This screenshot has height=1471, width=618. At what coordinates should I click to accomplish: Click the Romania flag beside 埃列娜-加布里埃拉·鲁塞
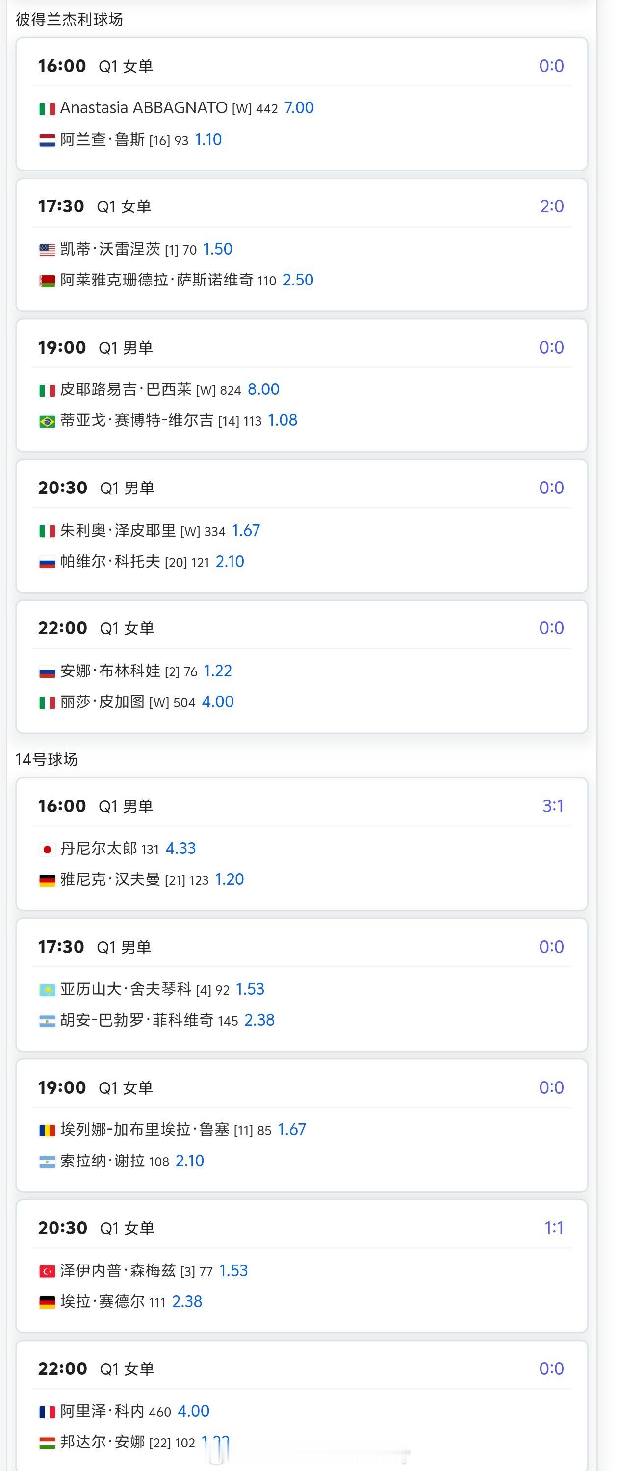click(x=47, y=1130)
